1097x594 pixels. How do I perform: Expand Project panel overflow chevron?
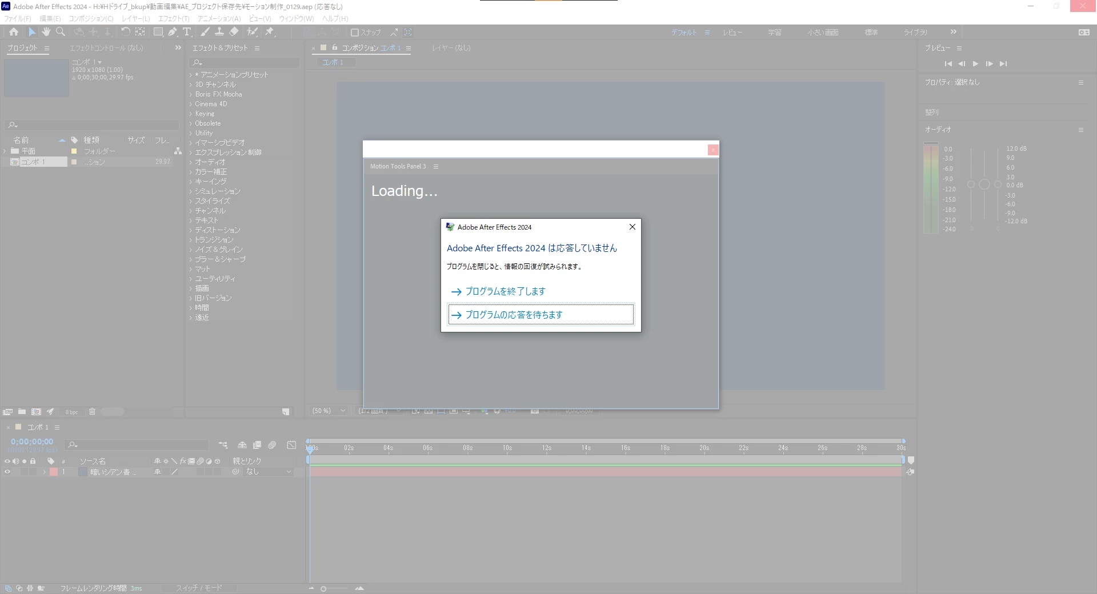[x=178, y=48]
